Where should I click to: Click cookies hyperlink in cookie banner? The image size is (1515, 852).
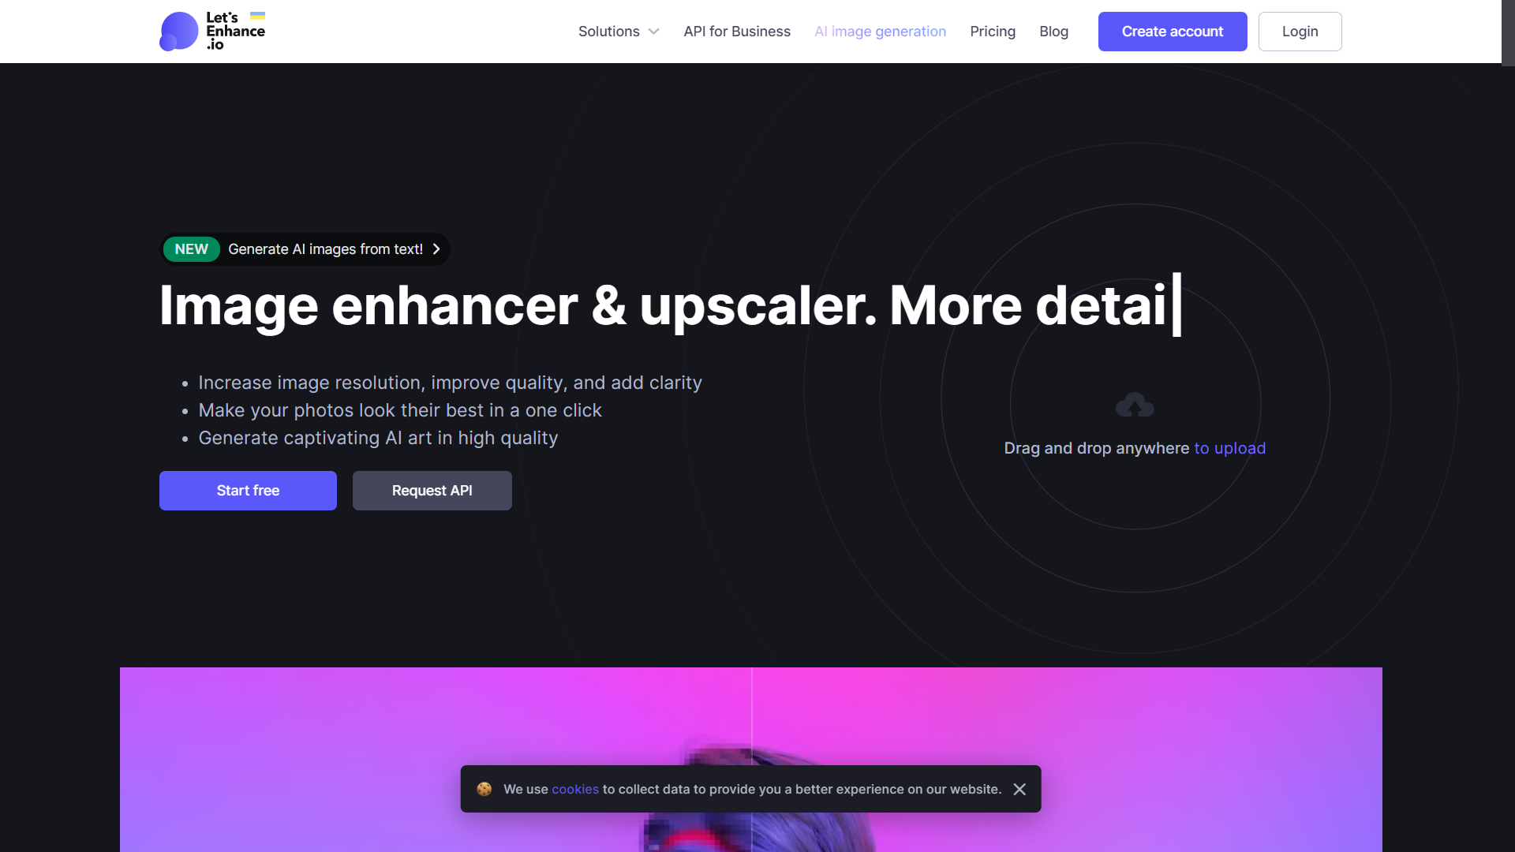574,789
